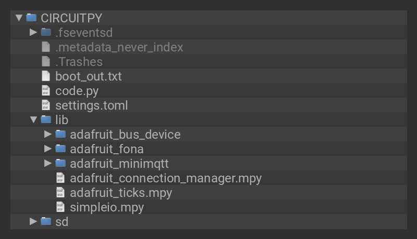Expand the sd folder
This screenshot has width=417, height=239.
click(x=34, y=222)
